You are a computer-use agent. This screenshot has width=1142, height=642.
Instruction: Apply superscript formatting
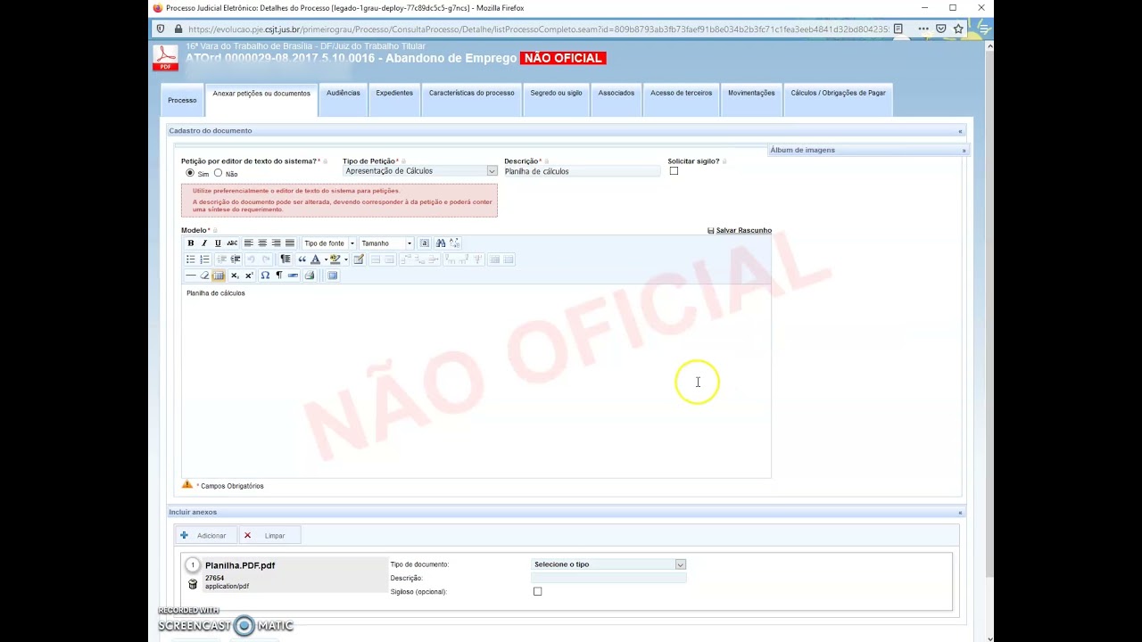pos(249,276)
